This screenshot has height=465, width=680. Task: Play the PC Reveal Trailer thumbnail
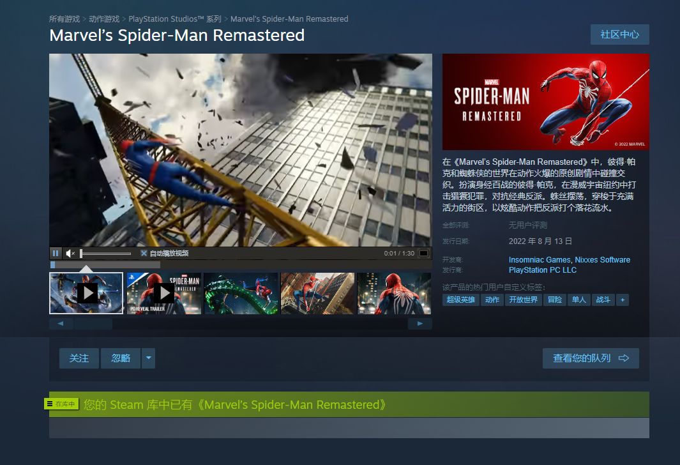point(164,294)
